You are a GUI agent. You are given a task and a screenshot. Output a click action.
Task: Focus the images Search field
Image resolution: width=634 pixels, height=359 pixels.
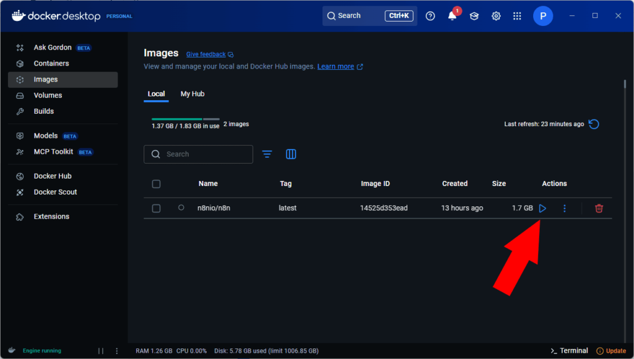click(198, 154)
